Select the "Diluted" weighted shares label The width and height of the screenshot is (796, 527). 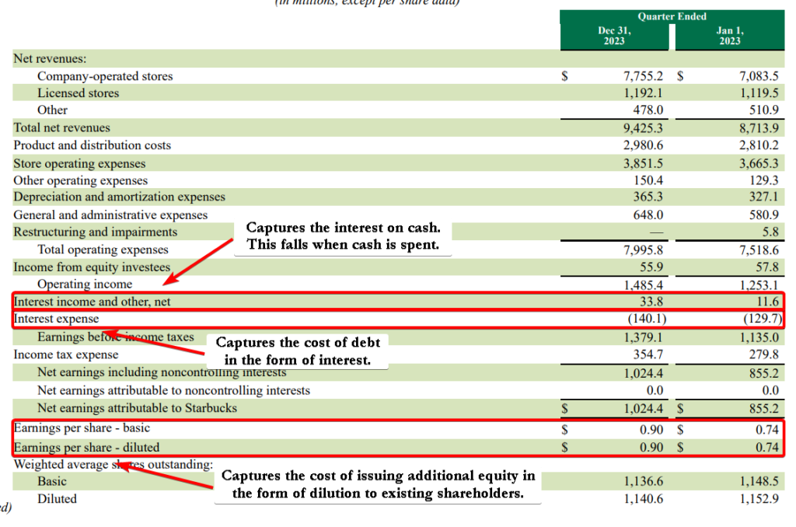(x=57, y=499)
